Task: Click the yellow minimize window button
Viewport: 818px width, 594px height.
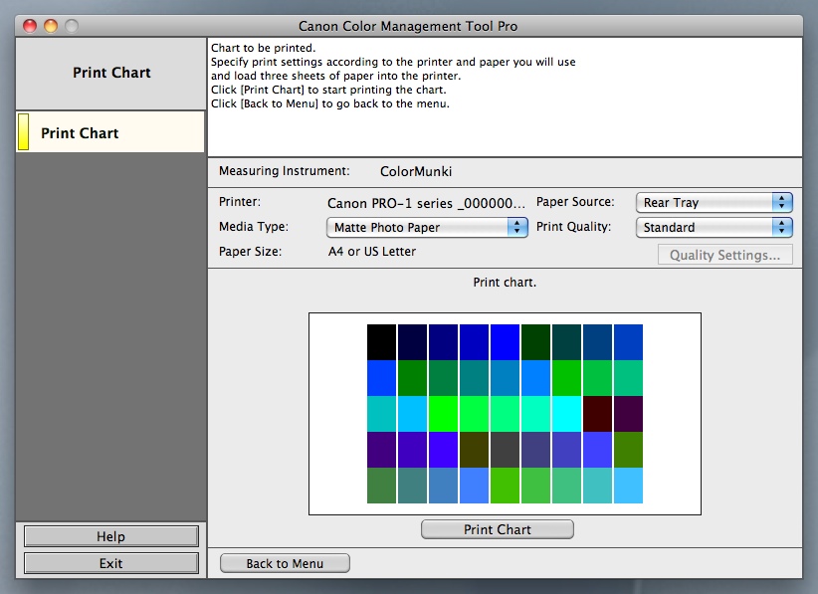Action: 50,26
